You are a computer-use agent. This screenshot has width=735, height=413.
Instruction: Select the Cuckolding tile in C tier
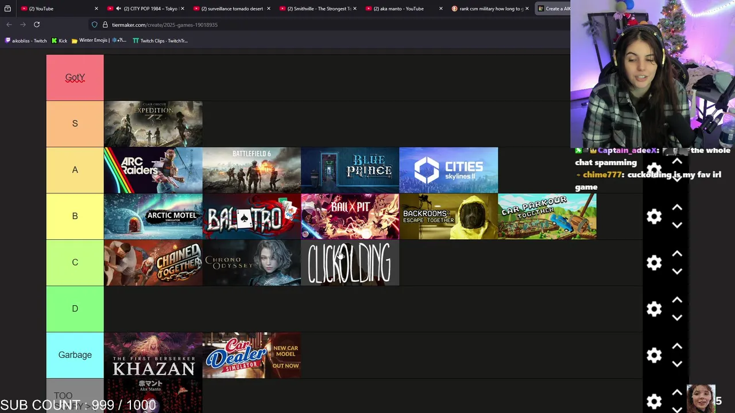[350, 263]
